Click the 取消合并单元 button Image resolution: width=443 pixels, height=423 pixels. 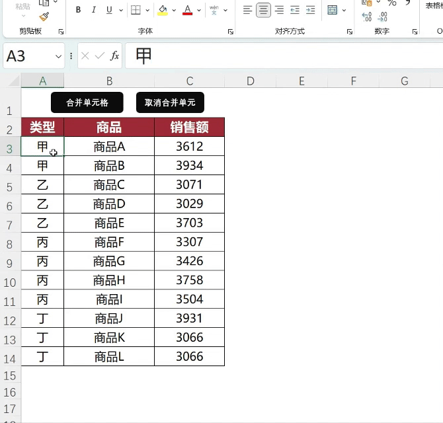pos(170,102)
